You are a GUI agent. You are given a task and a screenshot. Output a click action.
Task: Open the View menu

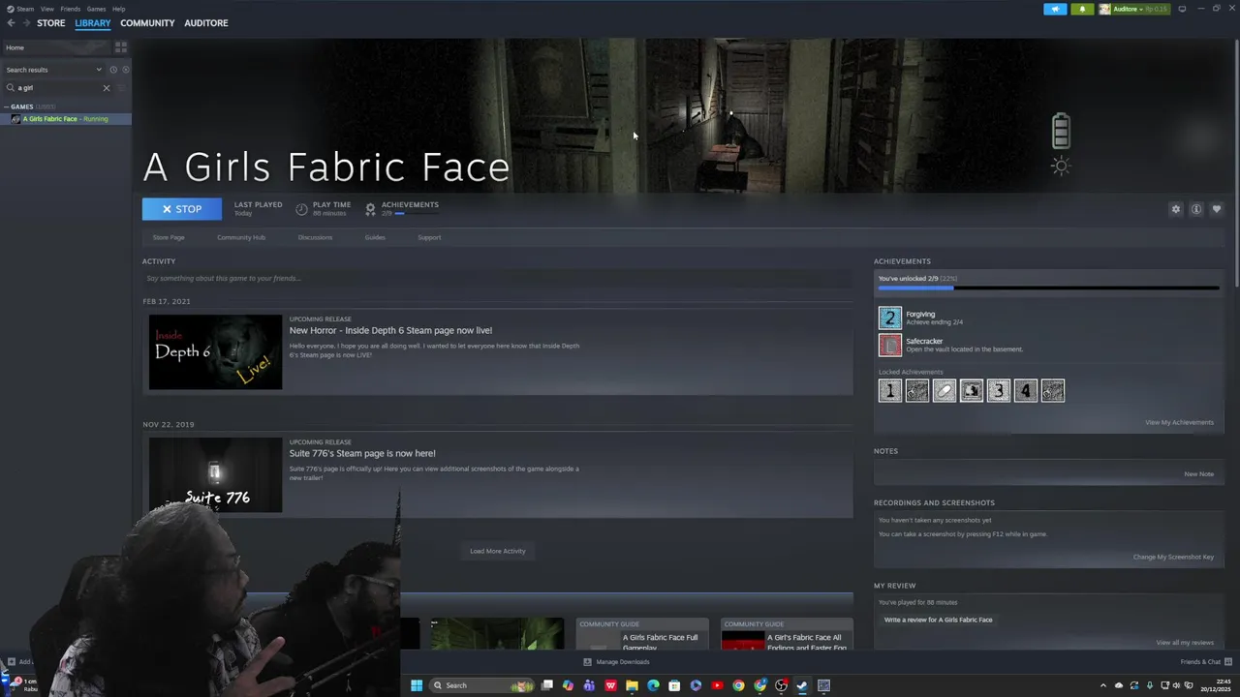pyautogui.click(x=46, y=9)
